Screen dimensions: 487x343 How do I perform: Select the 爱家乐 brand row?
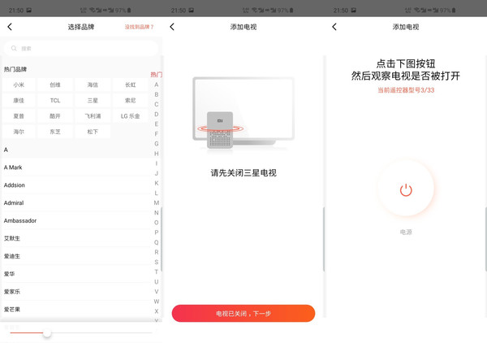point(76,291)
